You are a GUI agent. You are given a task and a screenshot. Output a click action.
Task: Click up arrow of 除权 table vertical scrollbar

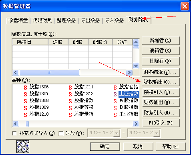pos(136,43)
